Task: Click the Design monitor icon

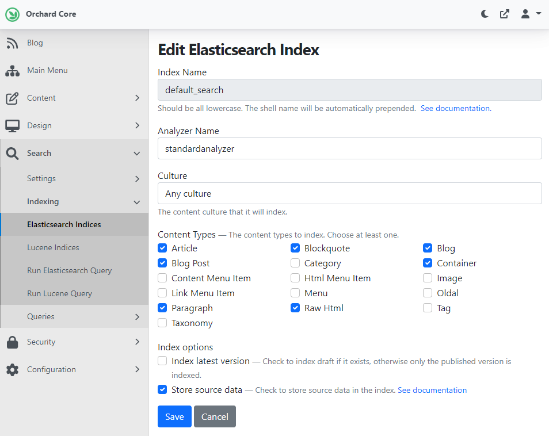Action: tap(12, 126)
